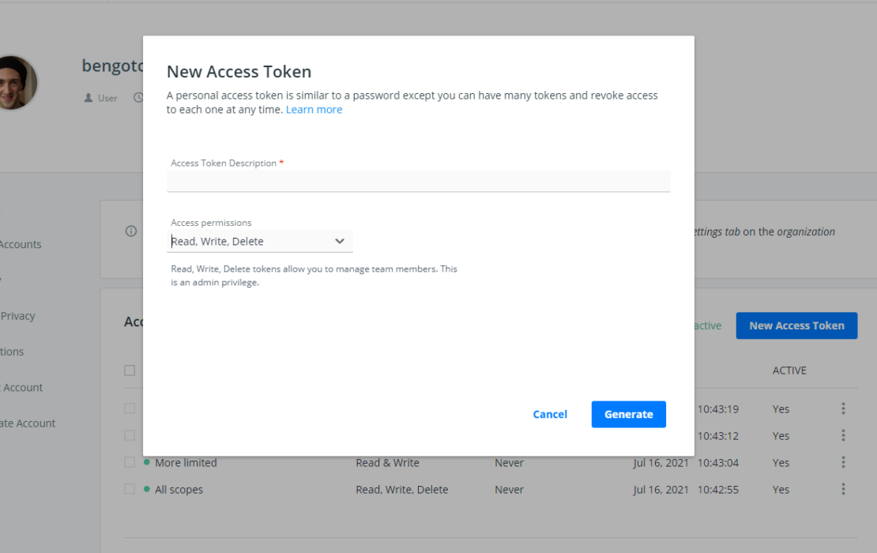Image resolution: width=877 pixels, height=553 pixels.
Task: Open the Access permissions dropdown
Action: [259, 241]
